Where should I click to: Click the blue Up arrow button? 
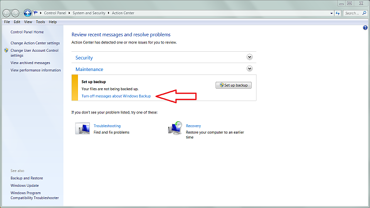click(x=27, y=13)
